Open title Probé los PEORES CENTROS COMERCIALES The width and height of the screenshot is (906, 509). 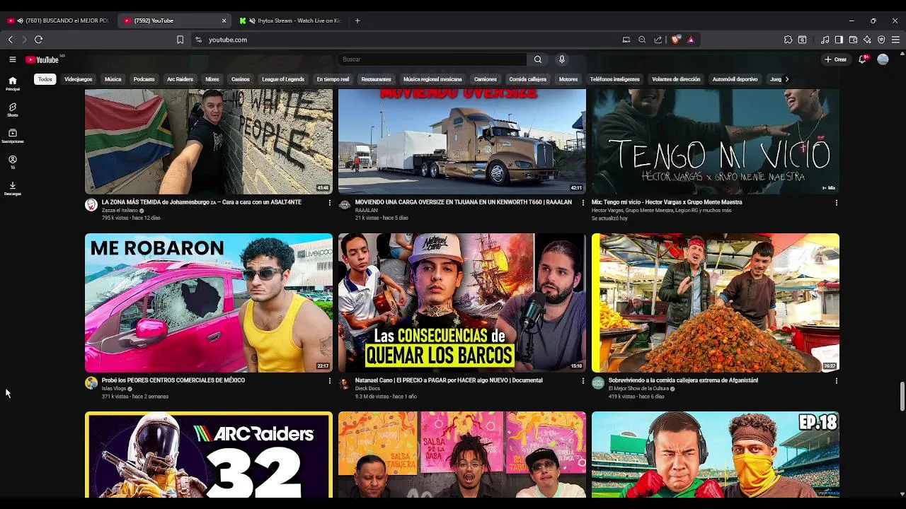pos(173,380)
